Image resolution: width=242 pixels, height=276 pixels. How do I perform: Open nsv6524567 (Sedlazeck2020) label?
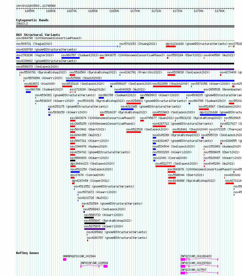point(220,106)
